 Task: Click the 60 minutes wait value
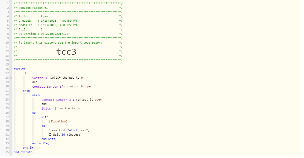[x=63, y=135]
